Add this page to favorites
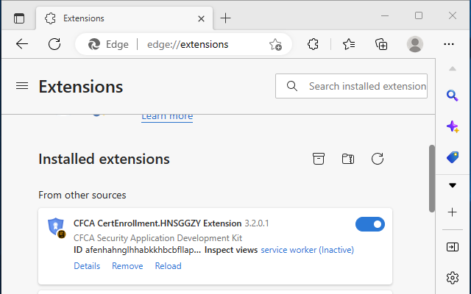The height and width of the screenshot is (294, 471). pyautogui.click(x=275, y=44)
